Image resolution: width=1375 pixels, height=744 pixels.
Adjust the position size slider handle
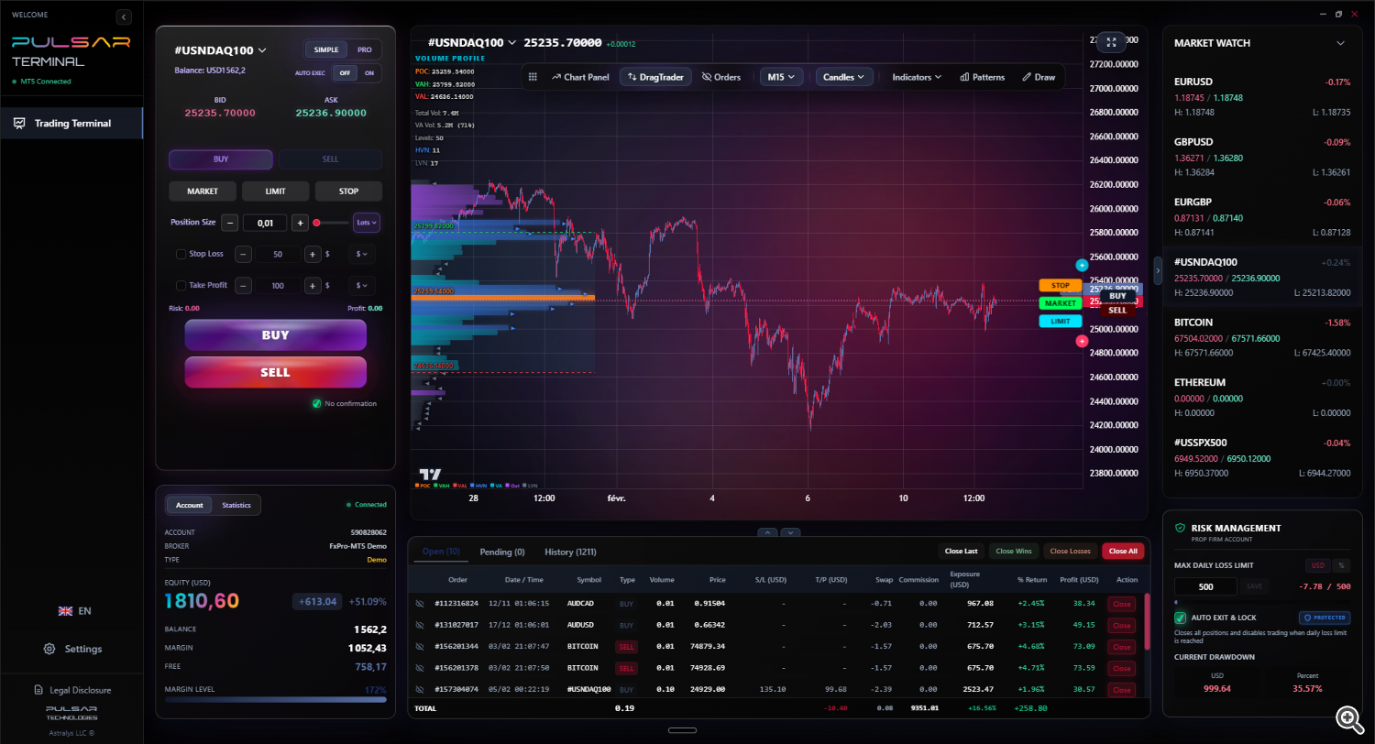[316, 223]
